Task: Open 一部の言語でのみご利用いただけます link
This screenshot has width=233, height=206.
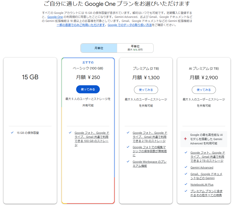Action: 81,25
